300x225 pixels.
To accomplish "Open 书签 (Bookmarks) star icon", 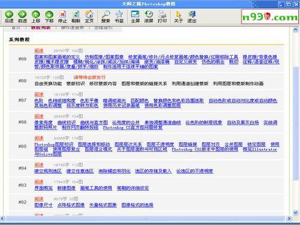I will (x=119, y=17).
